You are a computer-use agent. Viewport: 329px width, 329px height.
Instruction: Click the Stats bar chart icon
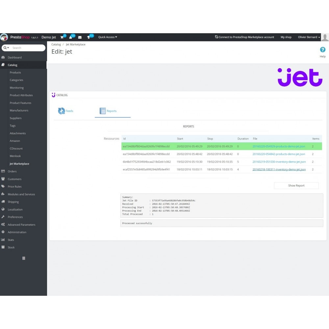[x=3, y=240]
